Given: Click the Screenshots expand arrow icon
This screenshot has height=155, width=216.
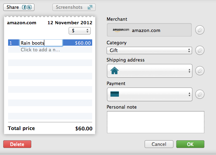Looking at the screenshot, I should 90,7.
